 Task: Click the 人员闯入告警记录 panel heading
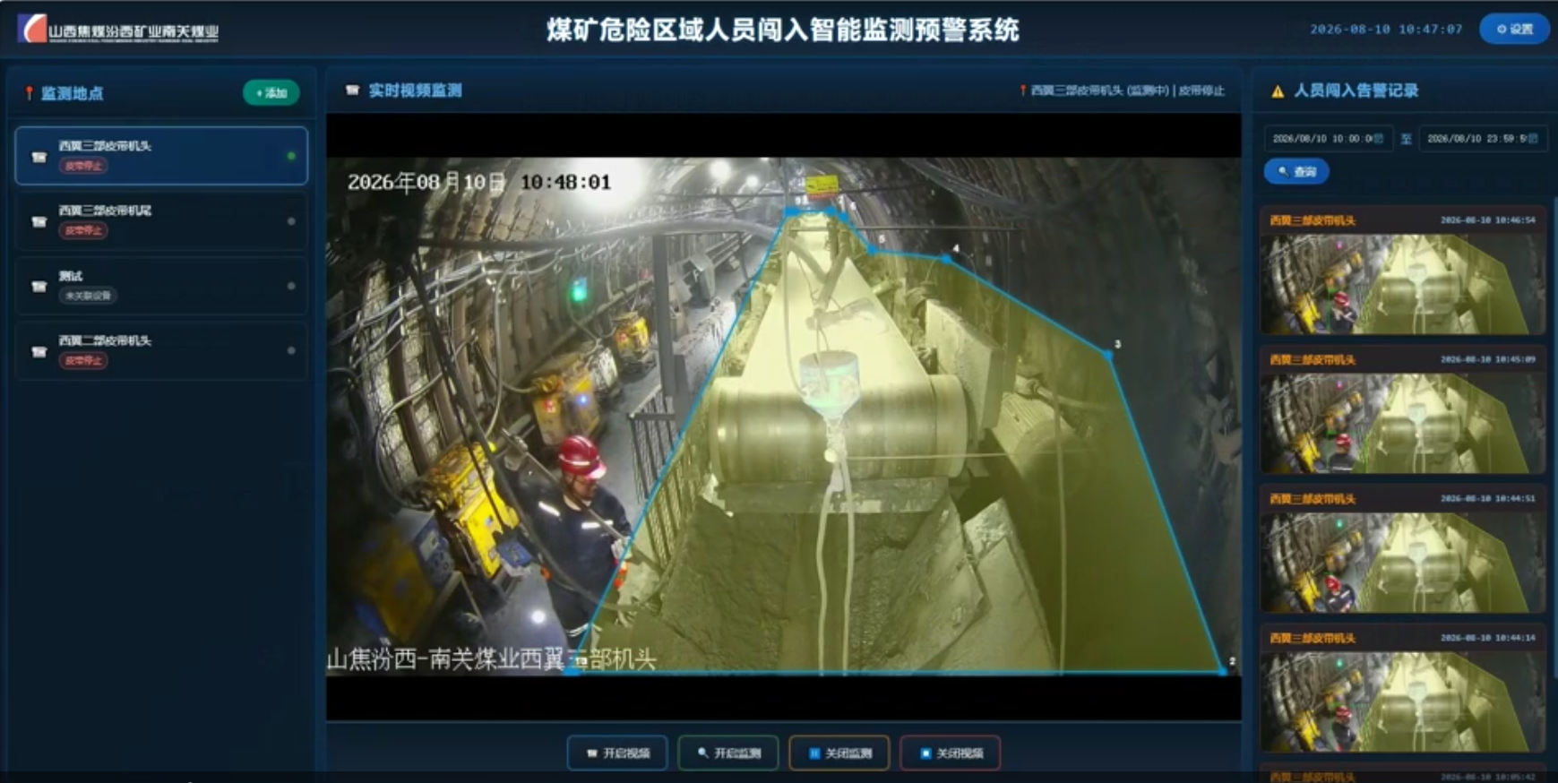coord(1356,90)
